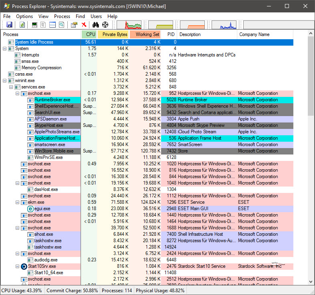The image size is (315, 295).
Task: Toggle the Show Lower Pane toolbar button
Action: point(52,25)
